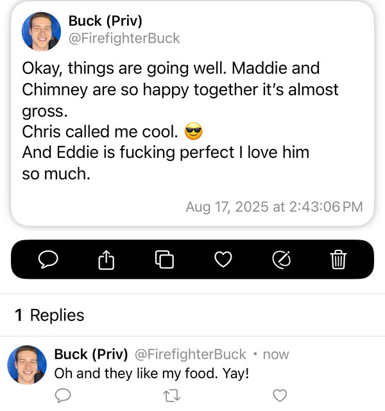Screen dimensions: 385x411
Task: Tap 'Buck (Priv)' name in the reply
Action: click(x=91, y=354)
